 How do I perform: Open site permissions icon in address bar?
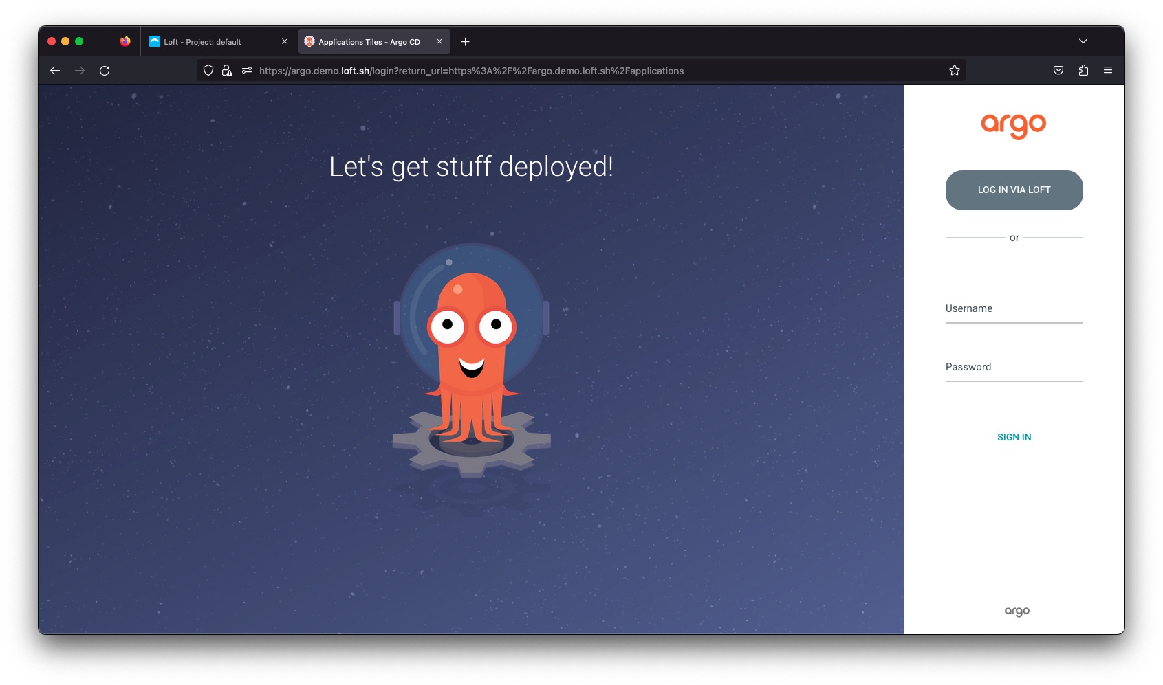tap(247, 71)
